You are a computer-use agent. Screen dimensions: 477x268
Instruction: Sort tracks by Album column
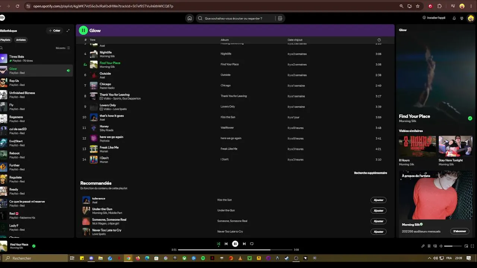coord(225,40)
